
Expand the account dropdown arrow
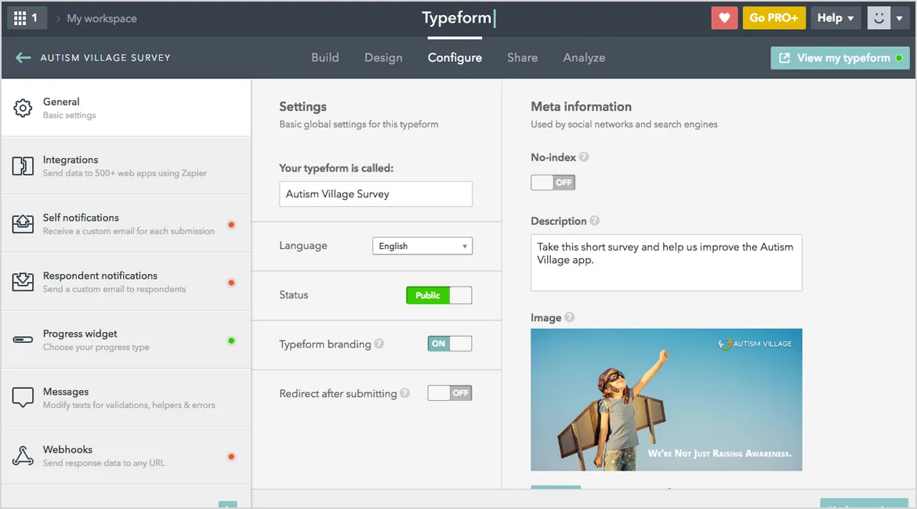(x=900, y=18)
